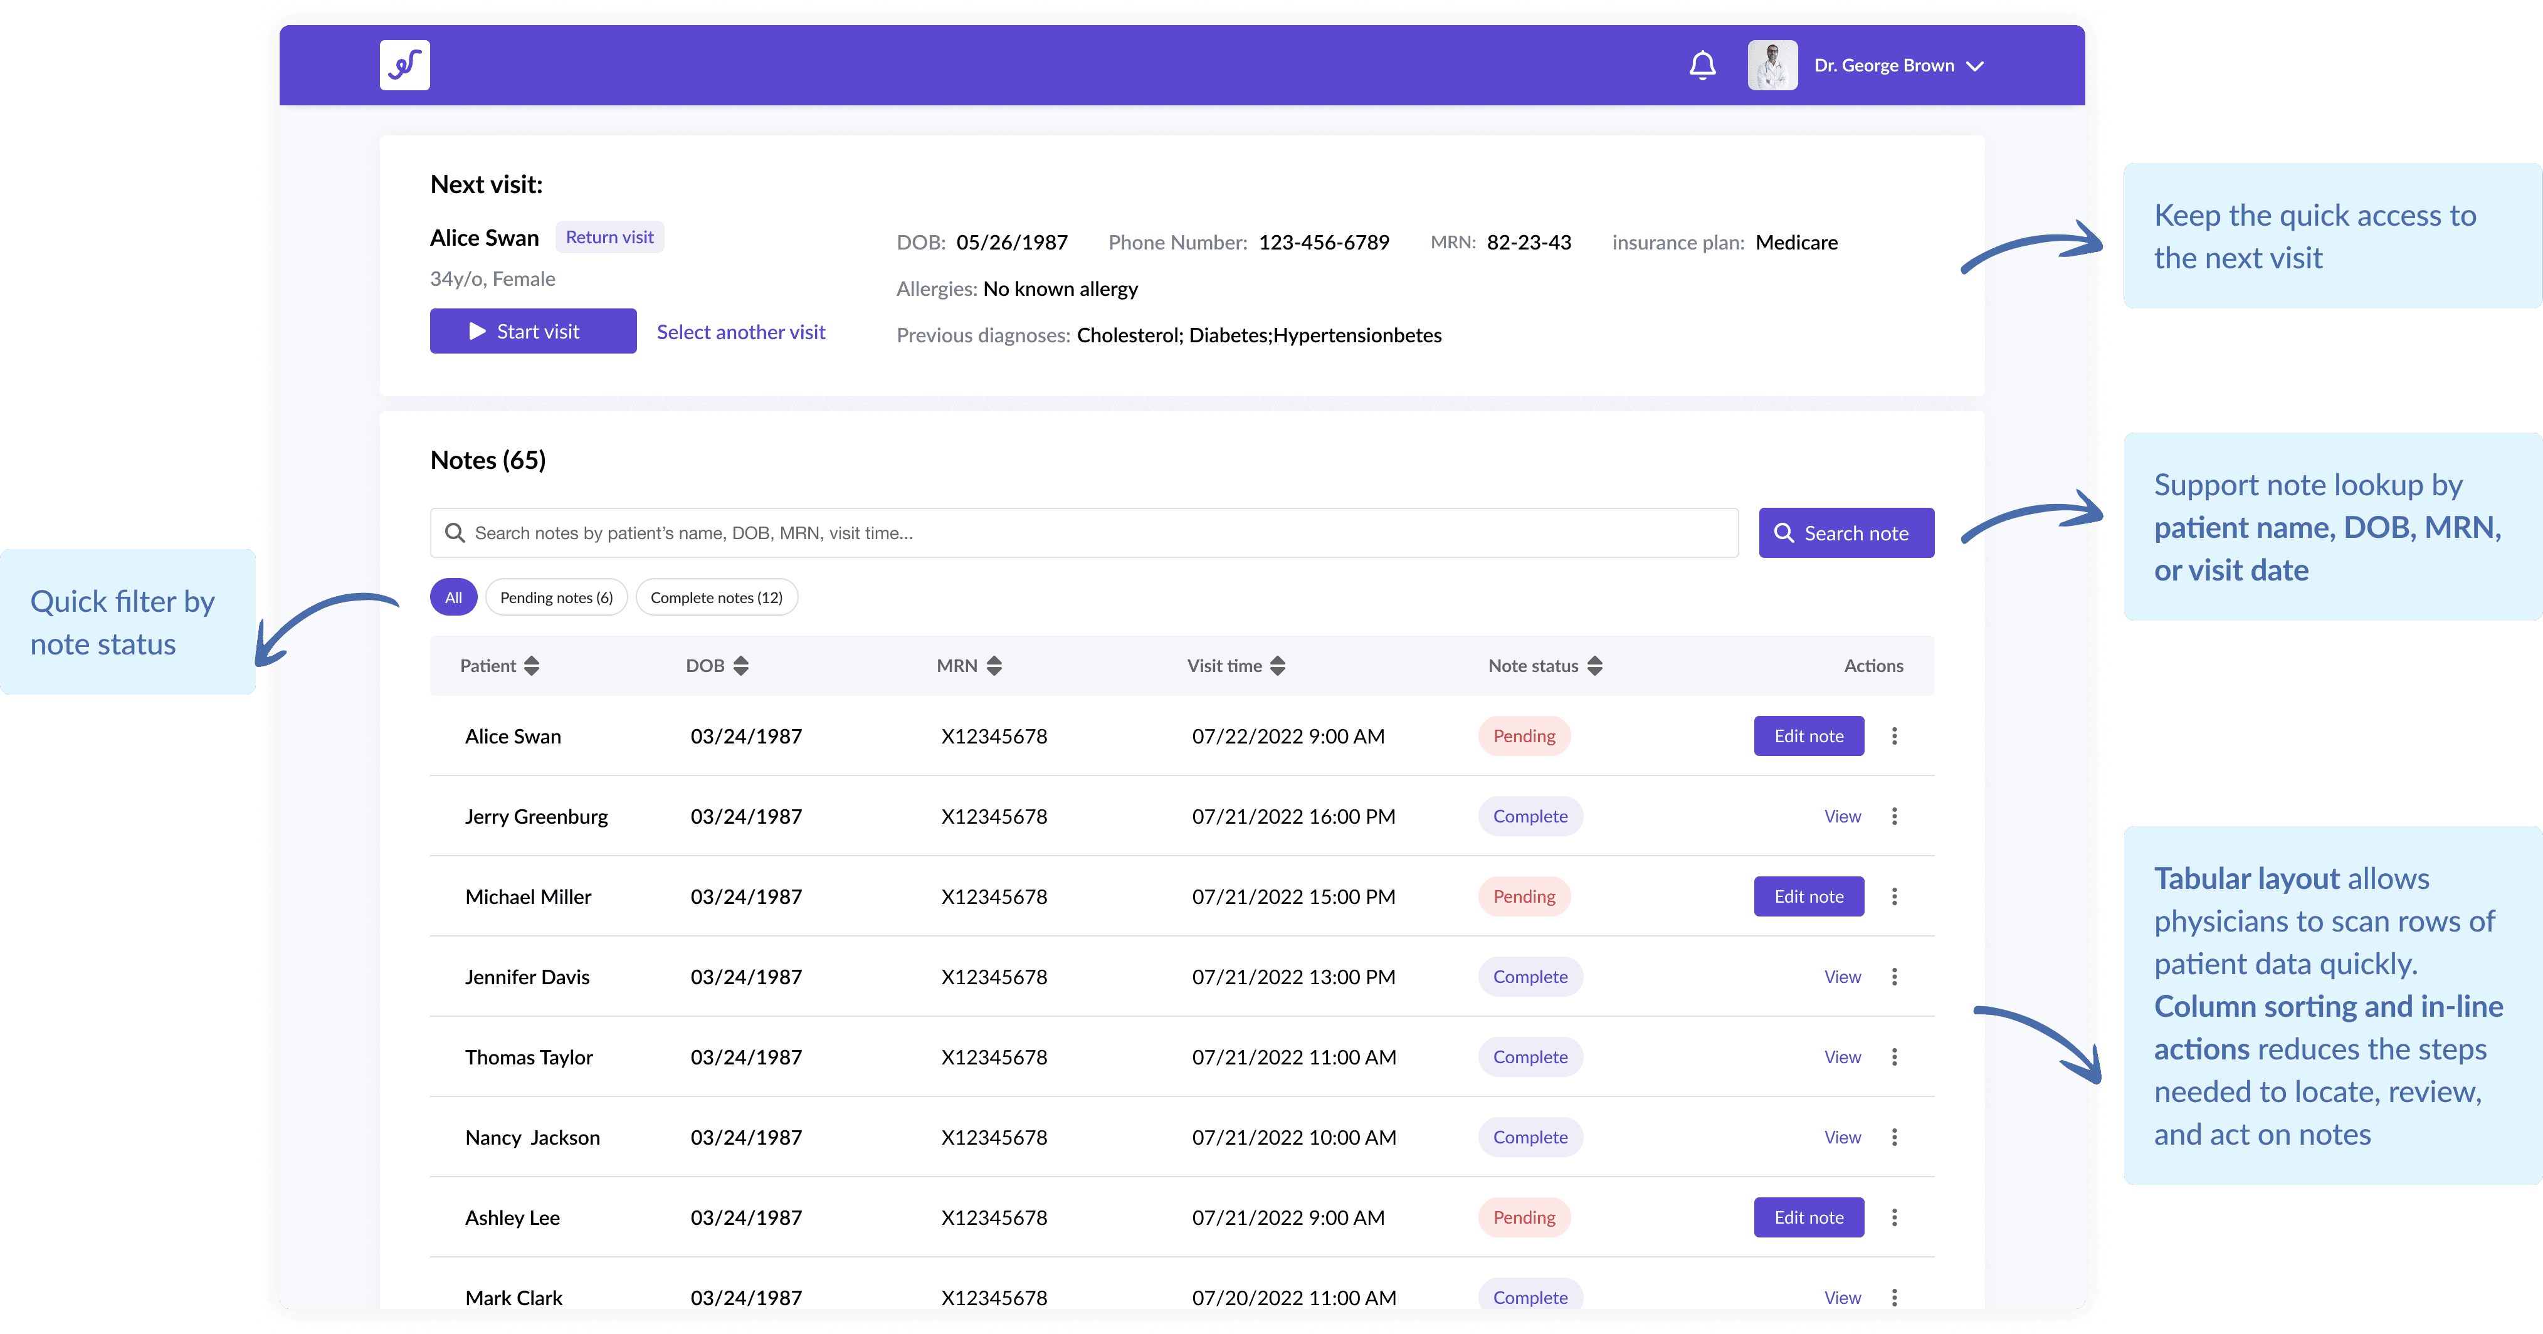Open three-dot menu for Ashley Lee row

click(x=1893, y=1217)
